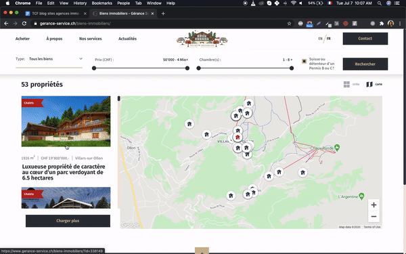Viewport: 406px width, 254px height.
Task: Switch language to FR
Action: [x=329, y=39]
